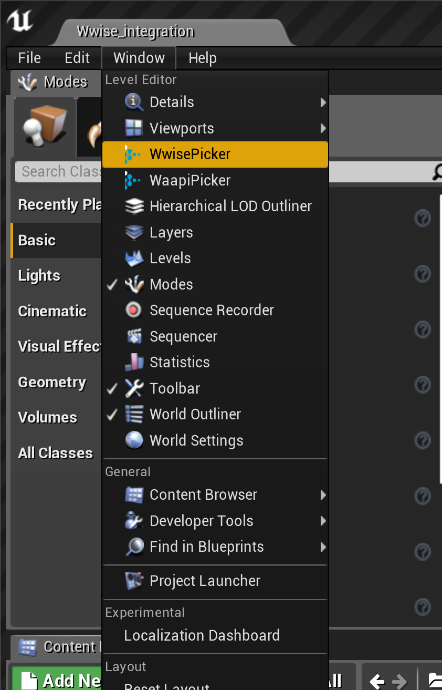442x690 pixels.
Task: Toggle the Modes panel visibility
Action: point(171,284)
